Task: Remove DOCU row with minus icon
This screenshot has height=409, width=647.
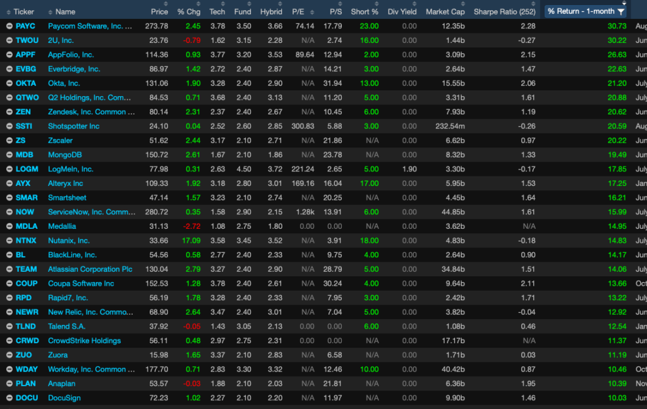Action: [9, 398]
